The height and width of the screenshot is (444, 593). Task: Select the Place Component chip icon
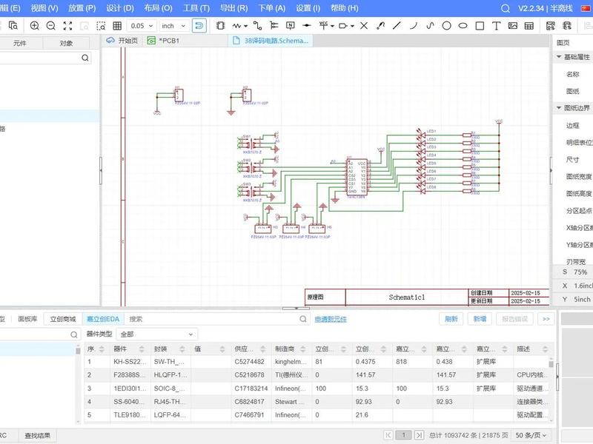click(220, 26)
